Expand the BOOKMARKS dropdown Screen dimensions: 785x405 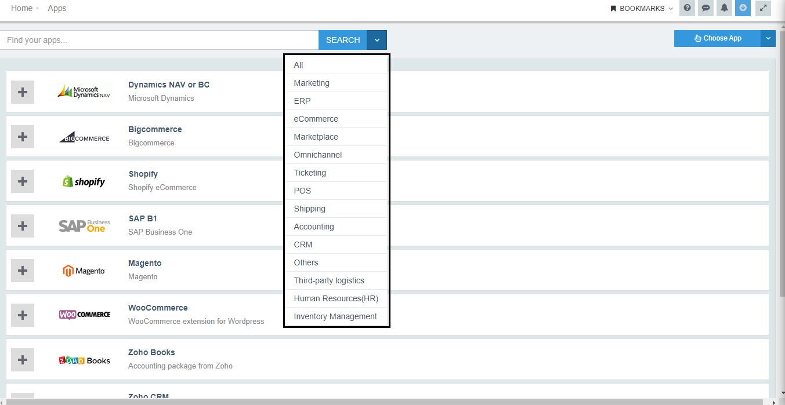click(640, 8)
